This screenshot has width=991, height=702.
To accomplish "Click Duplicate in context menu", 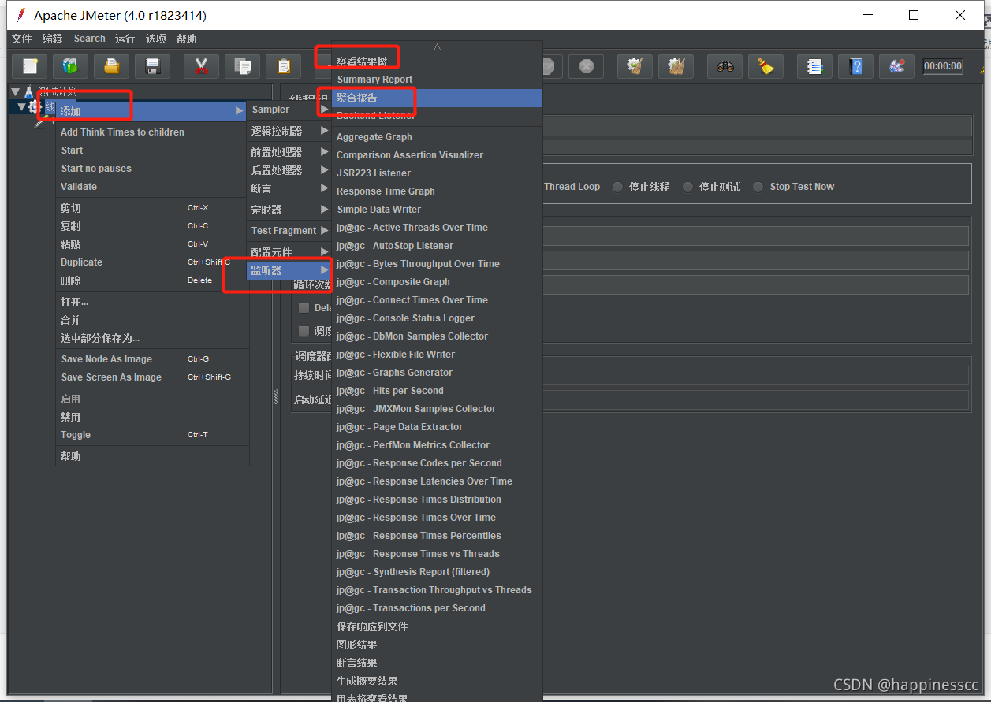I will (x=151, y=262).
